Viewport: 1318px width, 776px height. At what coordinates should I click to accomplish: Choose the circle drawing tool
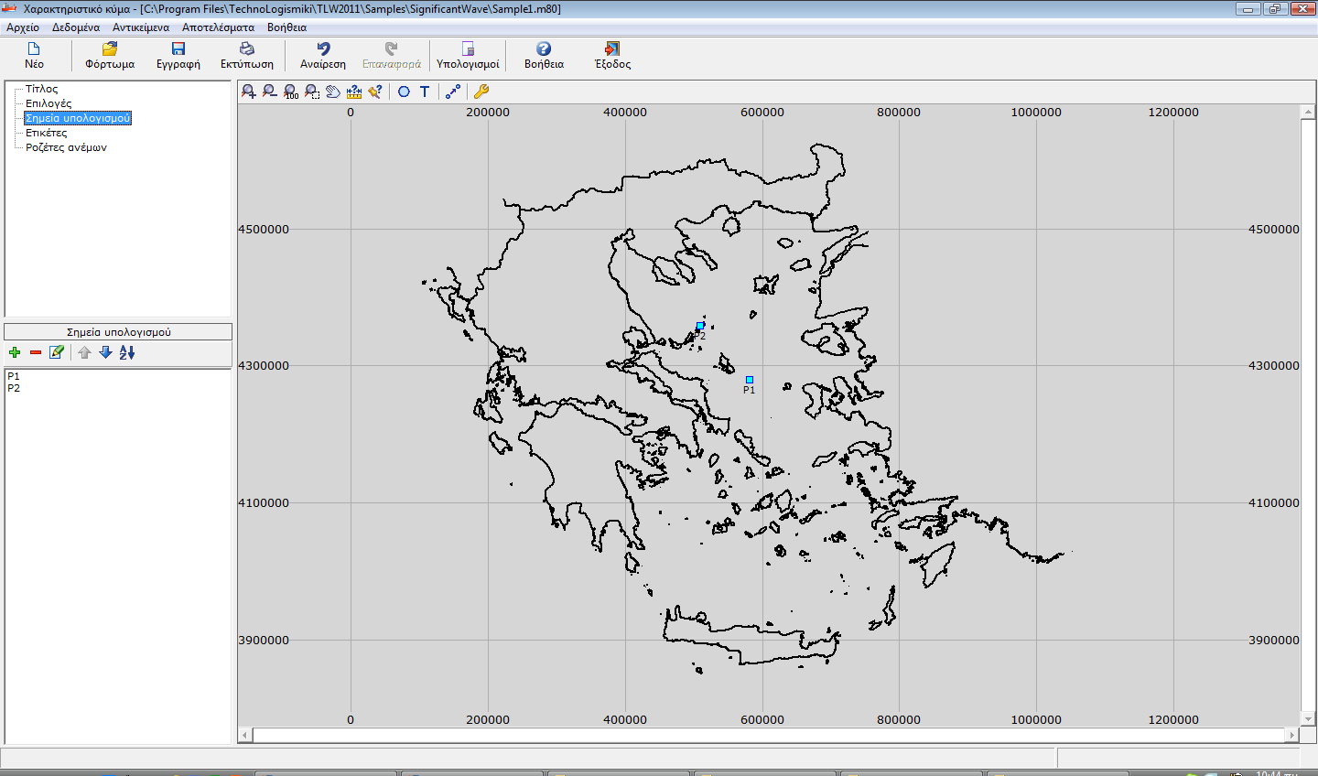click(404, 92)
